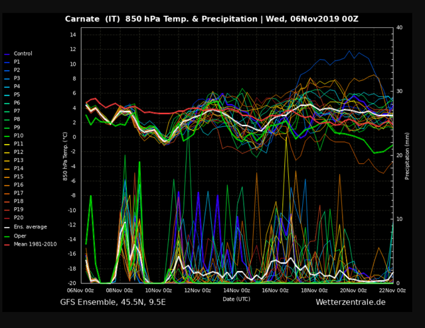Click the "GFS Ensemble, 45.5N, 9.5E" caption
This screenshot has height=328, width=425.
[113, 302]
